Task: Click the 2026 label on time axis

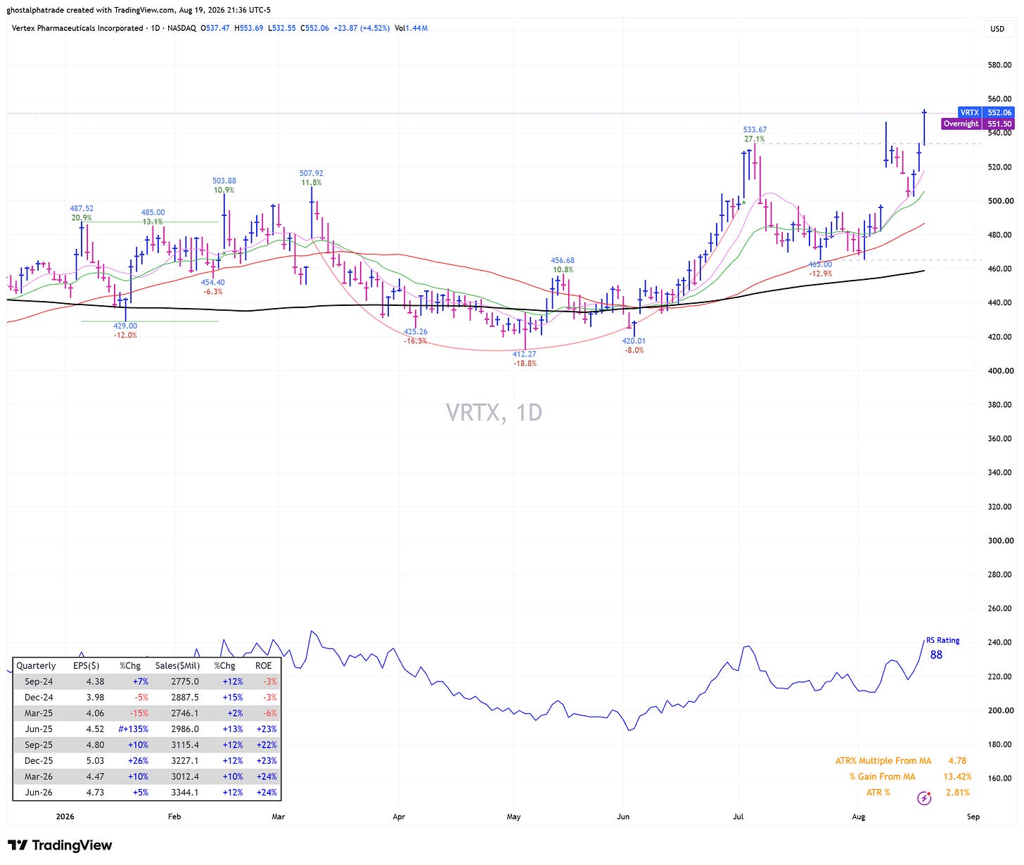Action: click(65, 816)
